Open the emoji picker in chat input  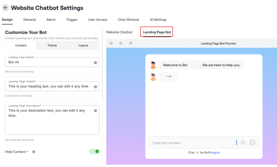(243, 143)
